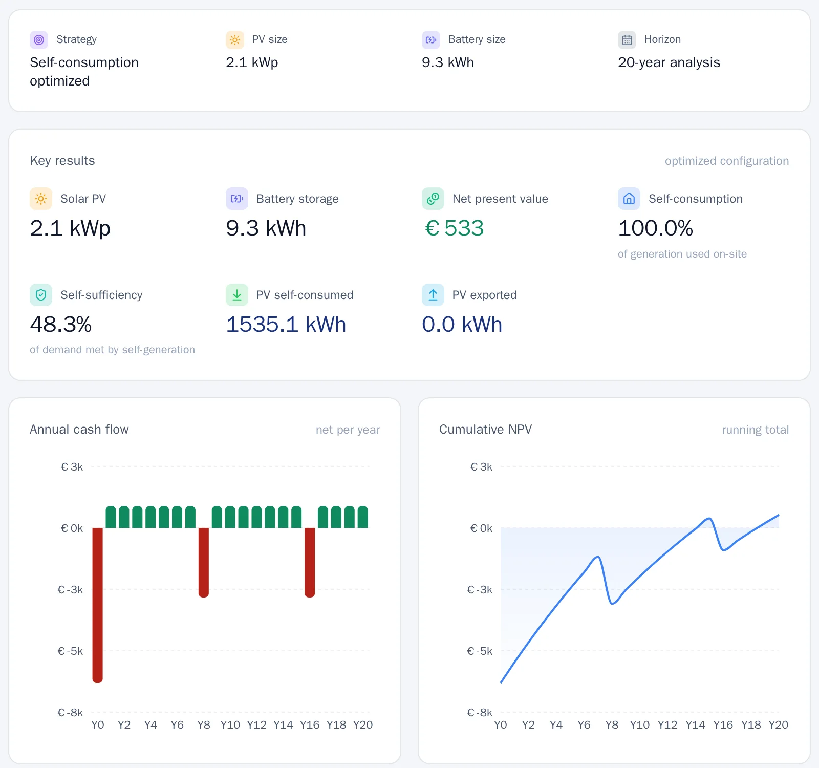Click 'Self-consumption optimized' strategy text
The image size is (819, 768).
pyautogui.click(x=84, y=72)
